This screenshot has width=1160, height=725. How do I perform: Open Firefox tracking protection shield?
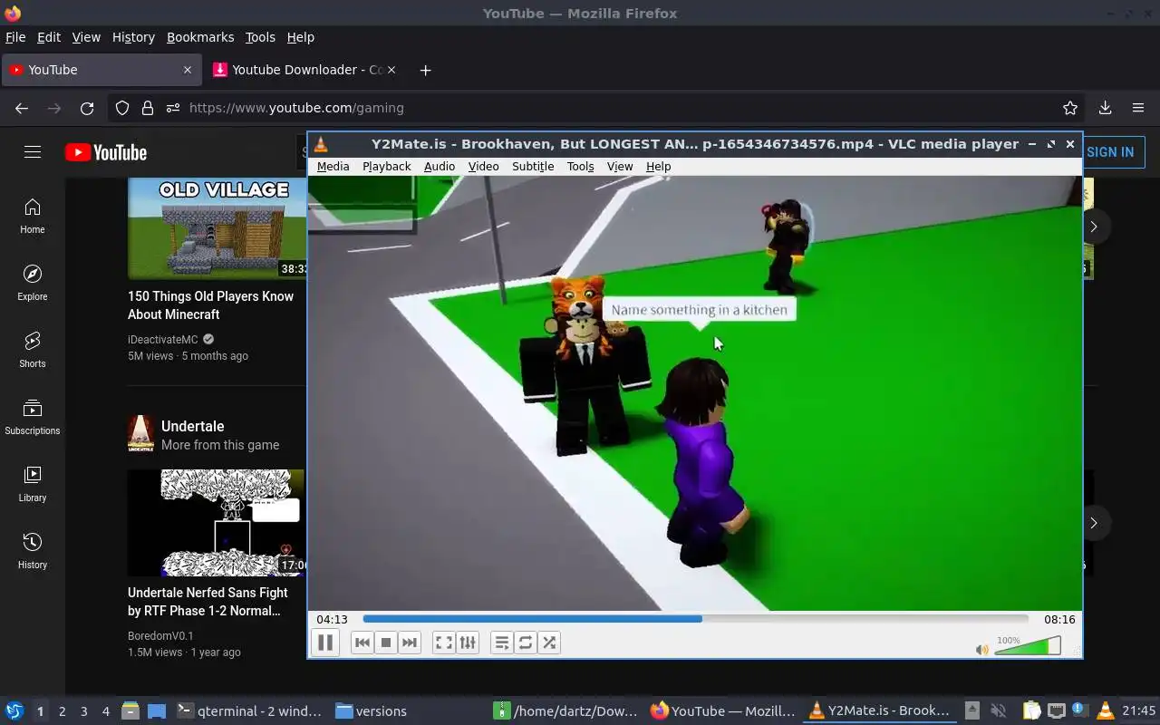click(x=122, y=108)
